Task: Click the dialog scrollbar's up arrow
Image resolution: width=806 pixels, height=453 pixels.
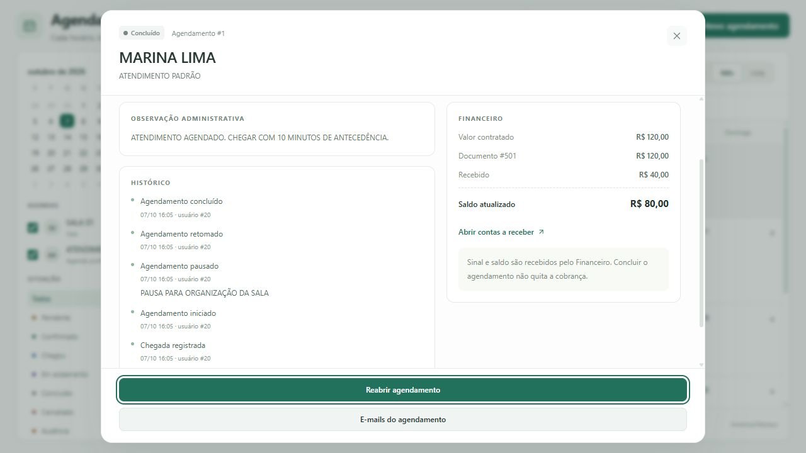Action: point(701,99)
